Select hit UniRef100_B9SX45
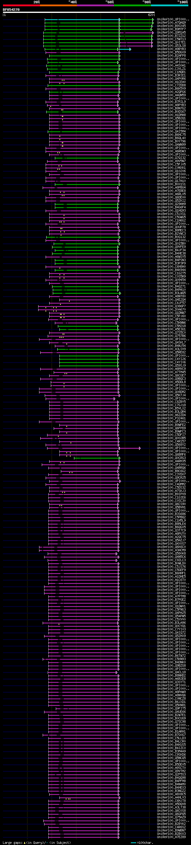Screen dimensions: 191x845 point(171,26)
